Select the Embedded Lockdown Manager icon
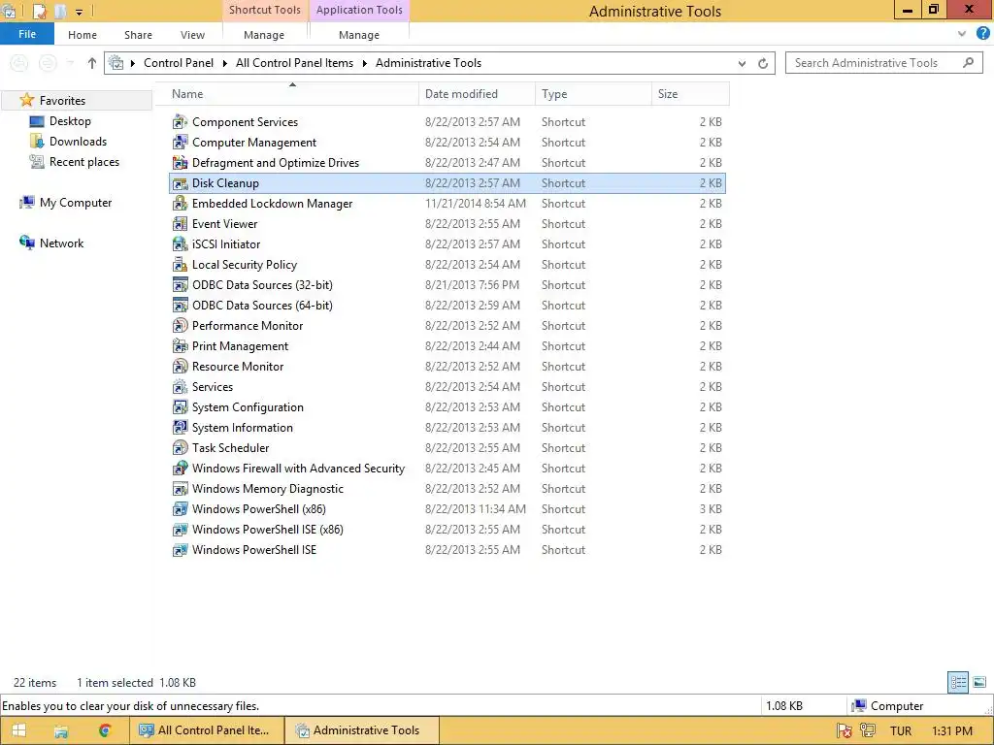 click(x=180, y=204)
